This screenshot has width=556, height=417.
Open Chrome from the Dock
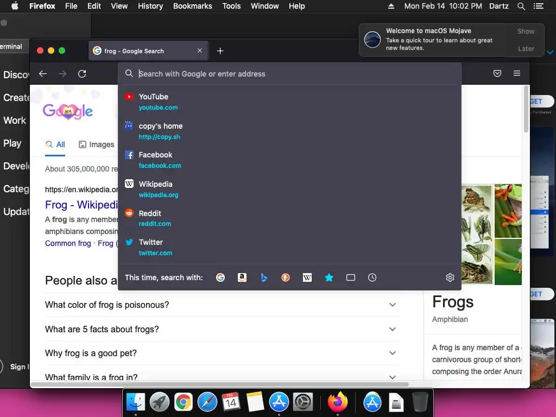pyautogui.click(x=183, y=402)
